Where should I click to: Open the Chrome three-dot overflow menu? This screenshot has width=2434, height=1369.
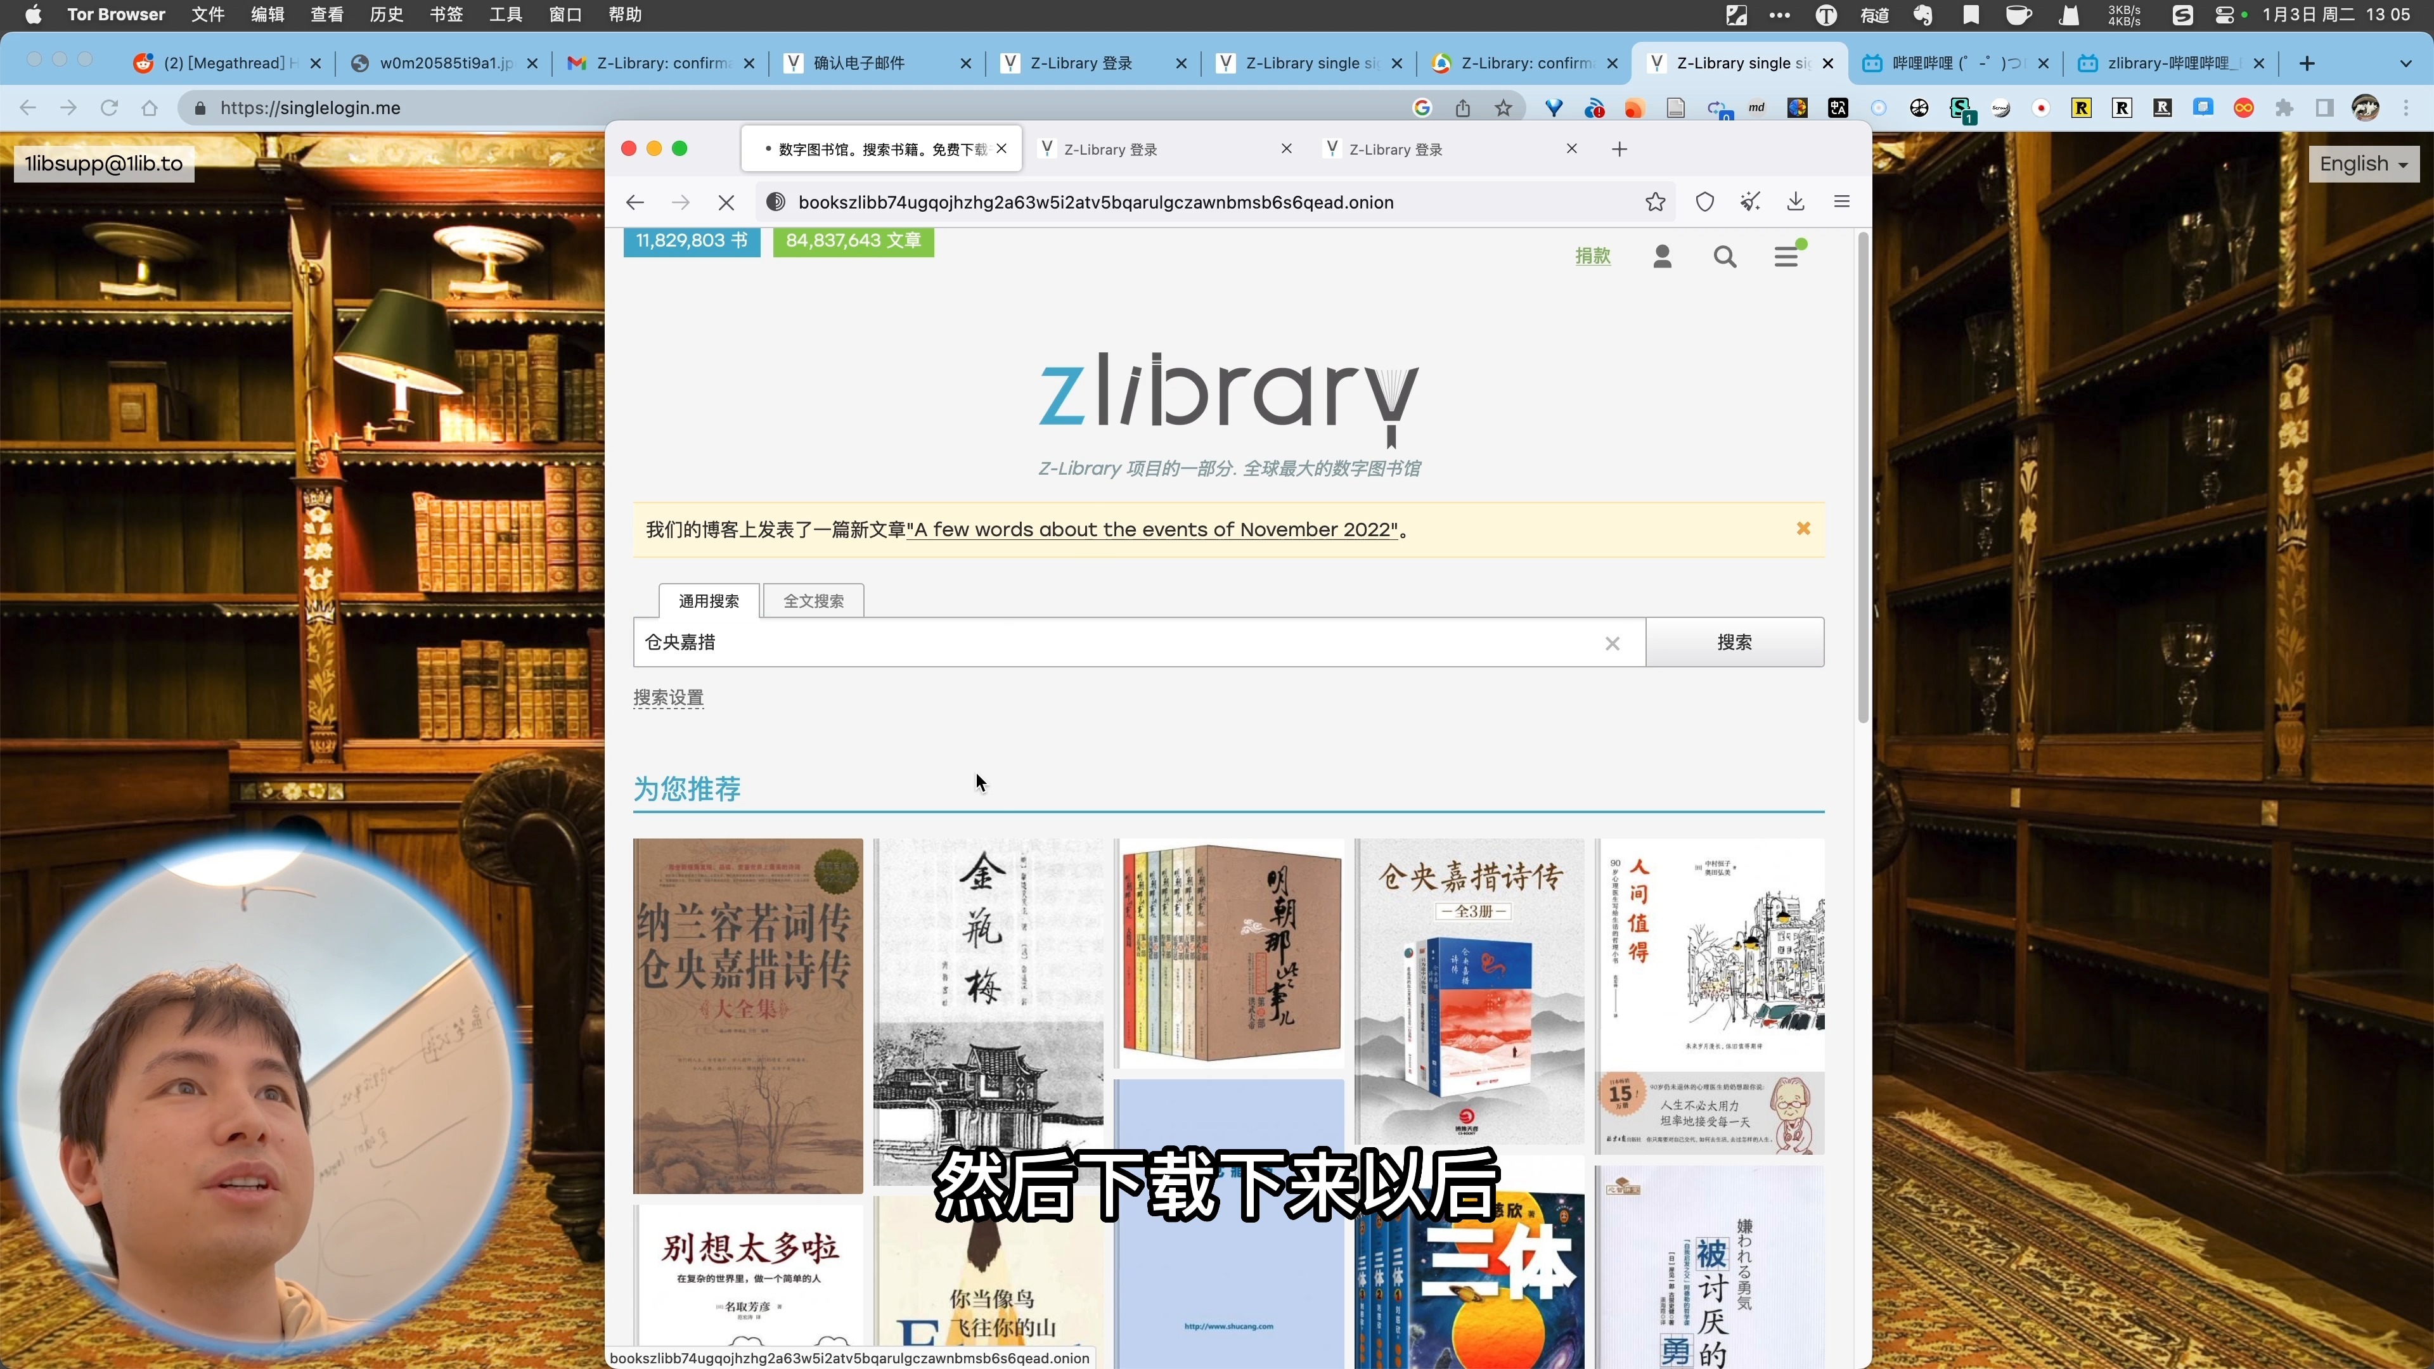2407,108
